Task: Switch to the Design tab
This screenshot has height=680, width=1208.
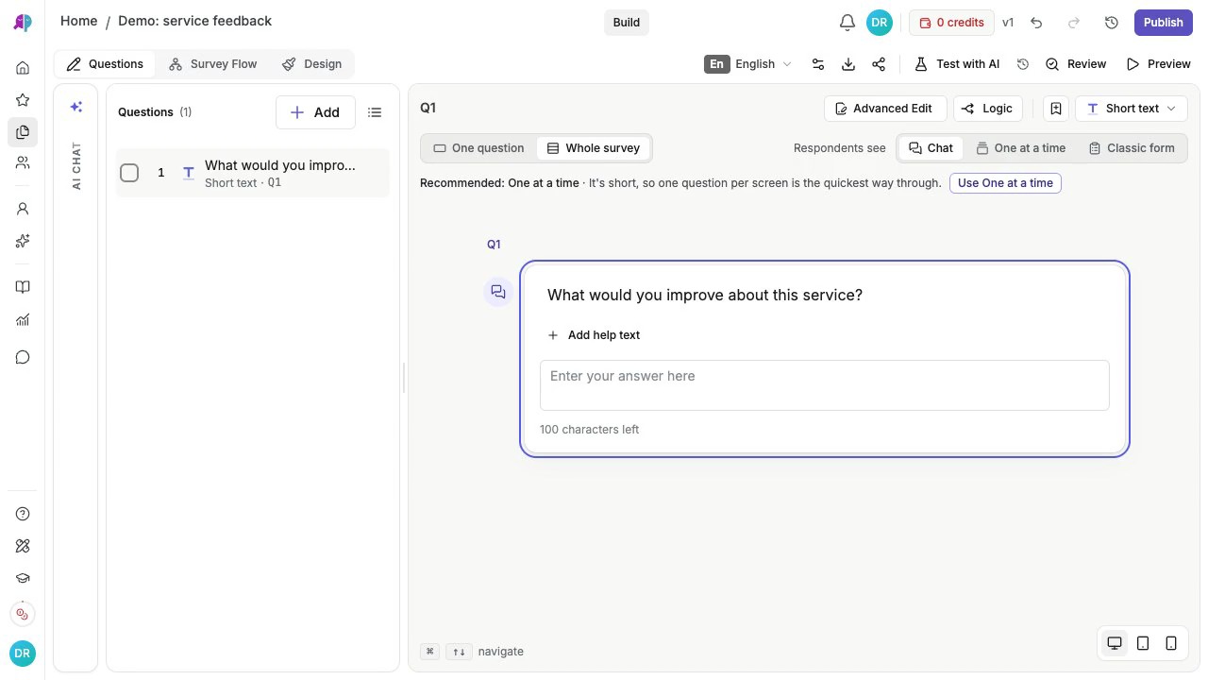Action: [311, 64]
